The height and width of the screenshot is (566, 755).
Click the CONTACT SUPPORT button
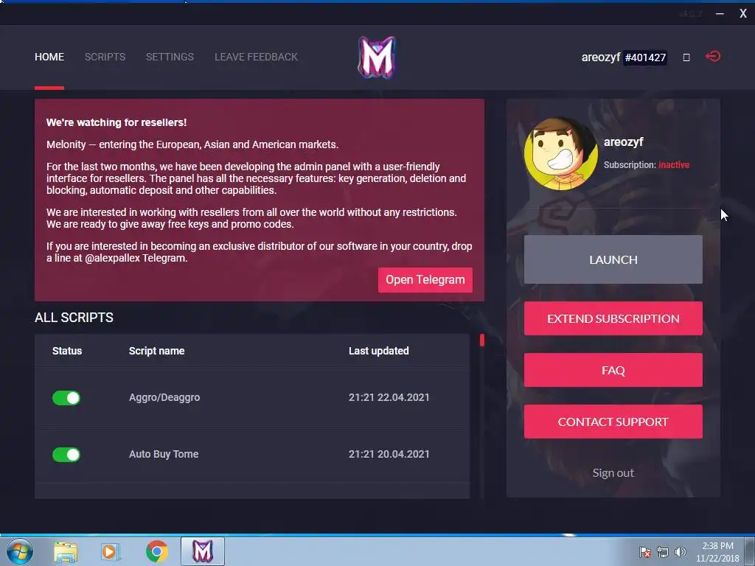coord(613,422)
